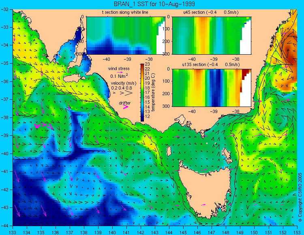Click latitude tick label '-44'
Image resolution: width=304 pixels, height=235 pixels.
5,226
